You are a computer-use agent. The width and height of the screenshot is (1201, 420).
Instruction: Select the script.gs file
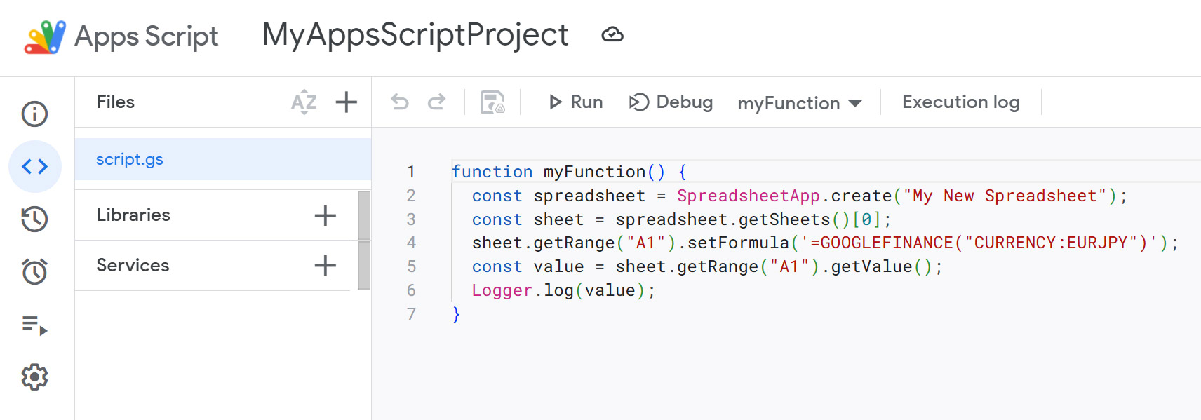pyautogui.click(x=130, y=159)
